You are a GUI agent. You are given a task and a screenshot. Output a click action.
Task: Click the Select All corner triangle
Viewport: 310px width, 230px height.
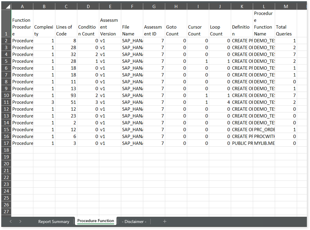(x=7, y=7)
